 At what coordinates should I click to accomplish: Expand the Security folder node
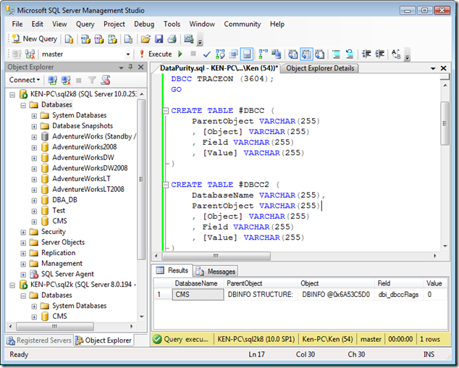click(23, 233)
